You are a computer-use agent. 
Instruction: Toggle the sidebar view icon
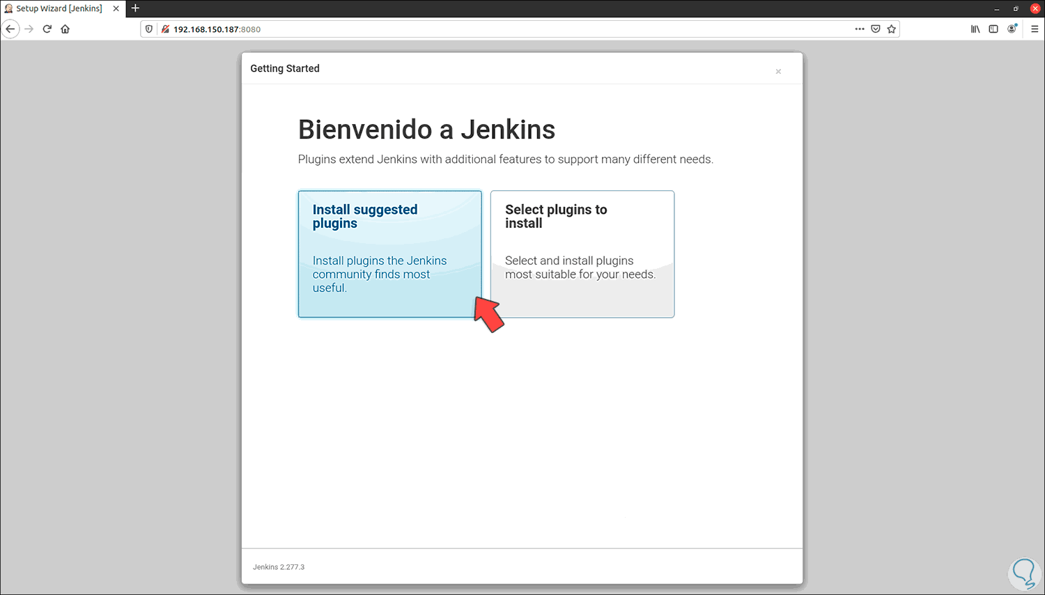[x=993, y=29]
